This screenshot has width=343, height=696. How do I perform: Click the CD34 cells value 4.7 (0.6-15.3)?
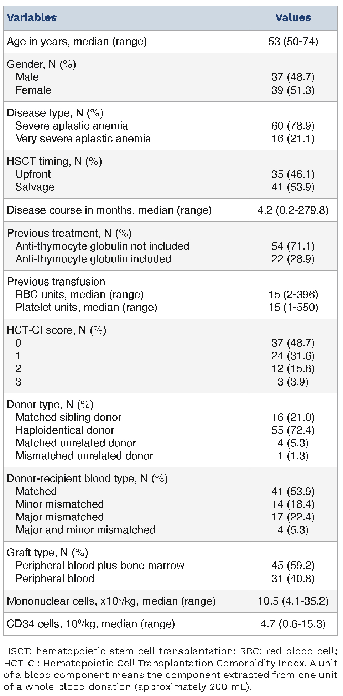click(293, 624)
